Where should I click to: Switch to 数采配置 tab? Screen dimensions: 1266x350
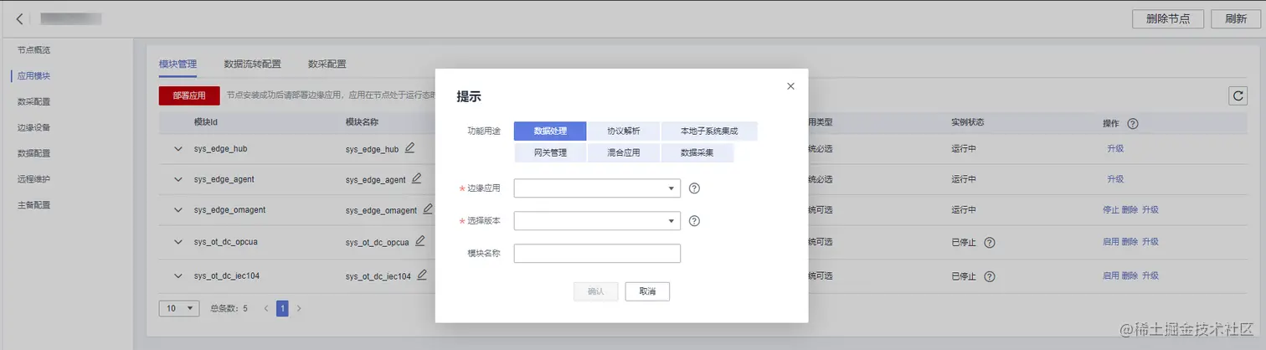tap(327, 64)
